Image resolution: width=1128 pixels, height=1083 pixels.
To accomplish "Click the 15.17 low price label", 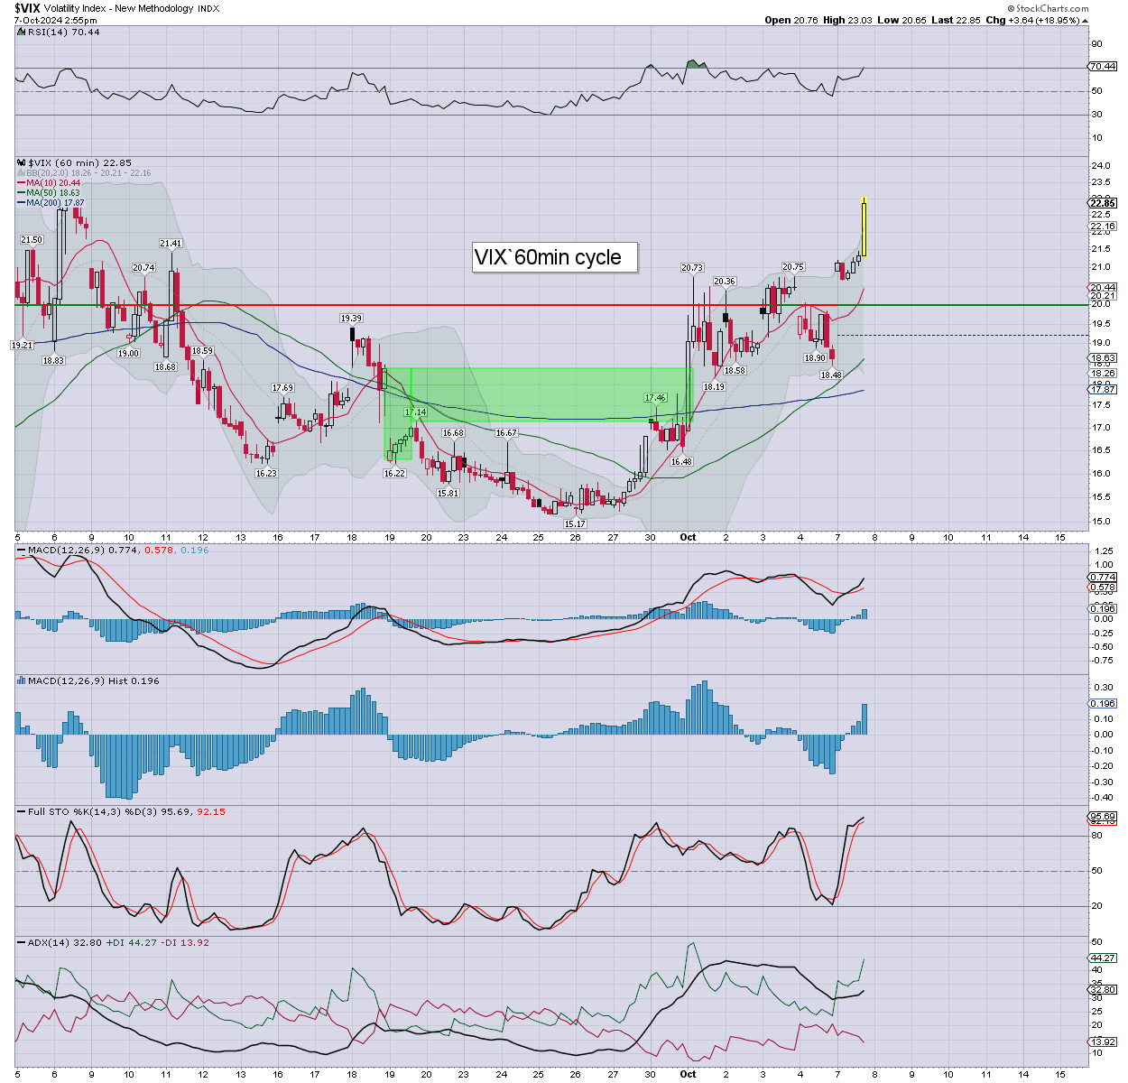I will click(575, 524).
